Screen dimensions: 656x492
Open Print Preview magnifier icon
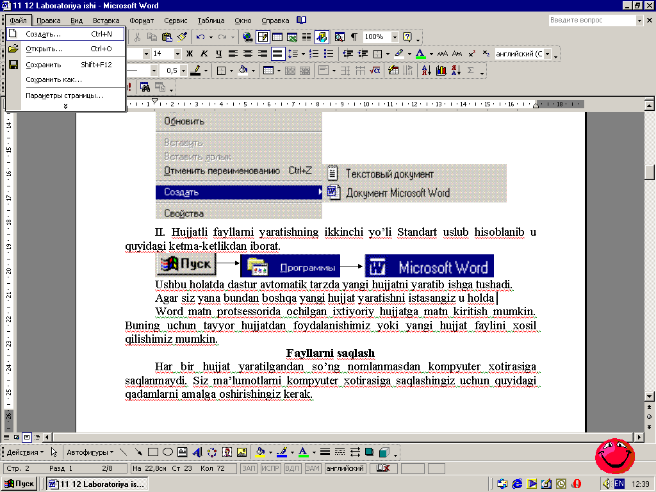tap(340, 37)
